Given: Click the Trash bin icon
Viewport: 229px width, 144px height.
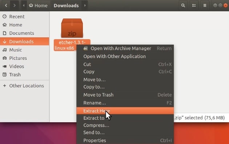Looking at the screenshot, I should click(x=4, y=75).
